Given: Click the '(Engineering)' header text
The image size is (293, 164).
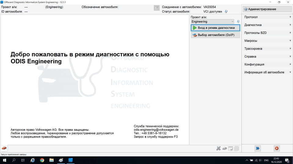Looking at the screenshot, I should (54, 7).
